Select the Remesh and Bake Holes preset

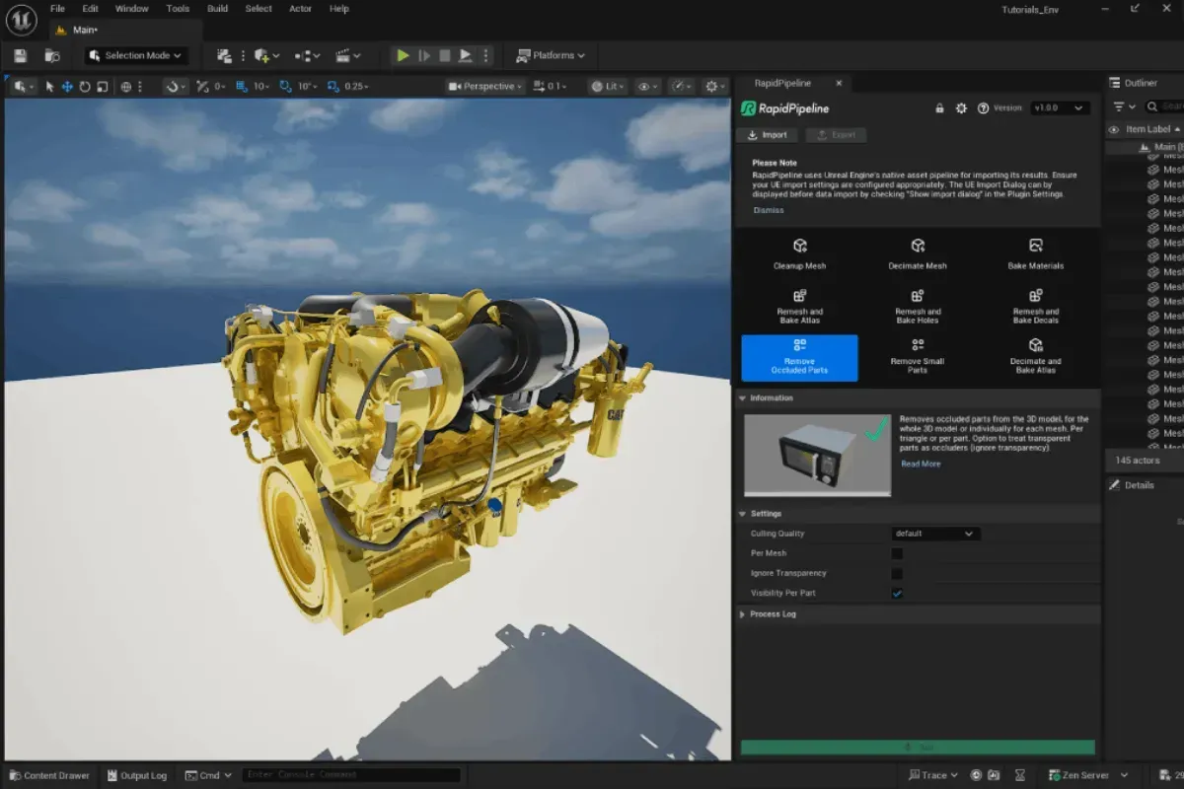[x=918, y=307]
